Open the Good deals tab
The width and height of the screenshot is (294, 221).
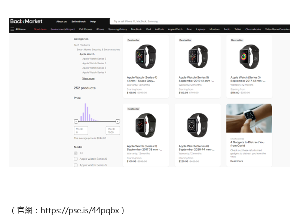[40, 29]
